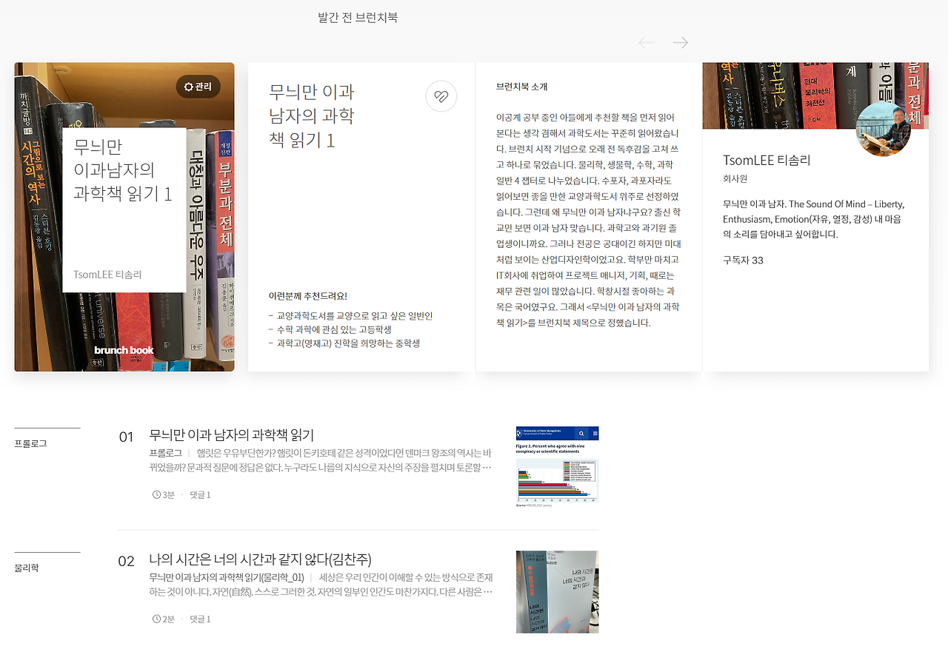This screenshot has width=948, height=649.
Task: Click 댓글 1 on the prologue chapter
Action: (199, 494)
